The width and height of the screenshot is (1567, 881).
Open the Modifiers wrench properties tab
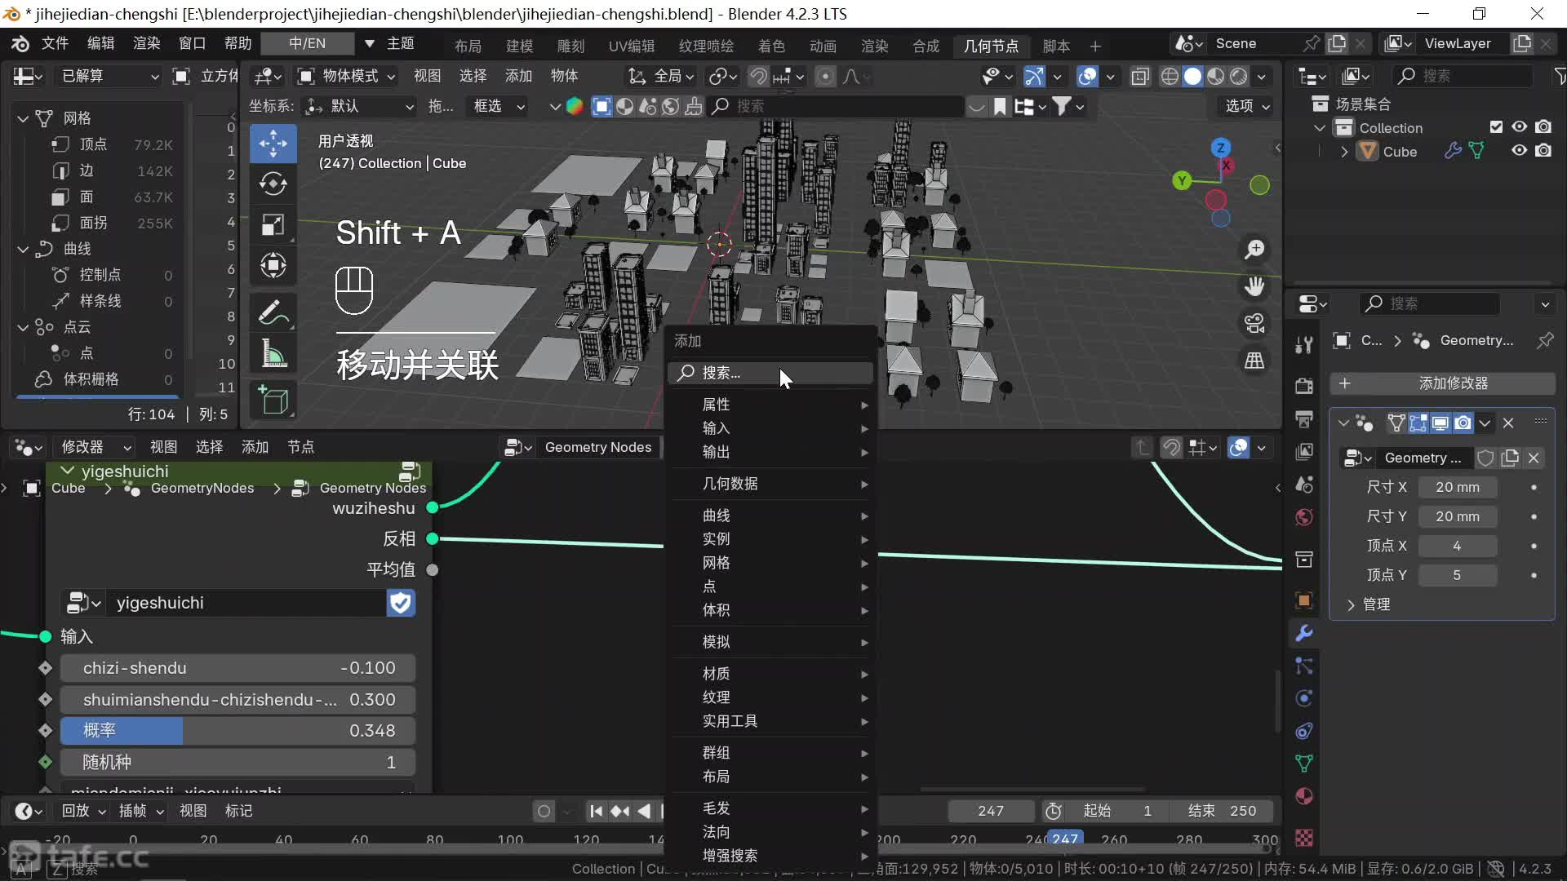[x=1304, y=633]
